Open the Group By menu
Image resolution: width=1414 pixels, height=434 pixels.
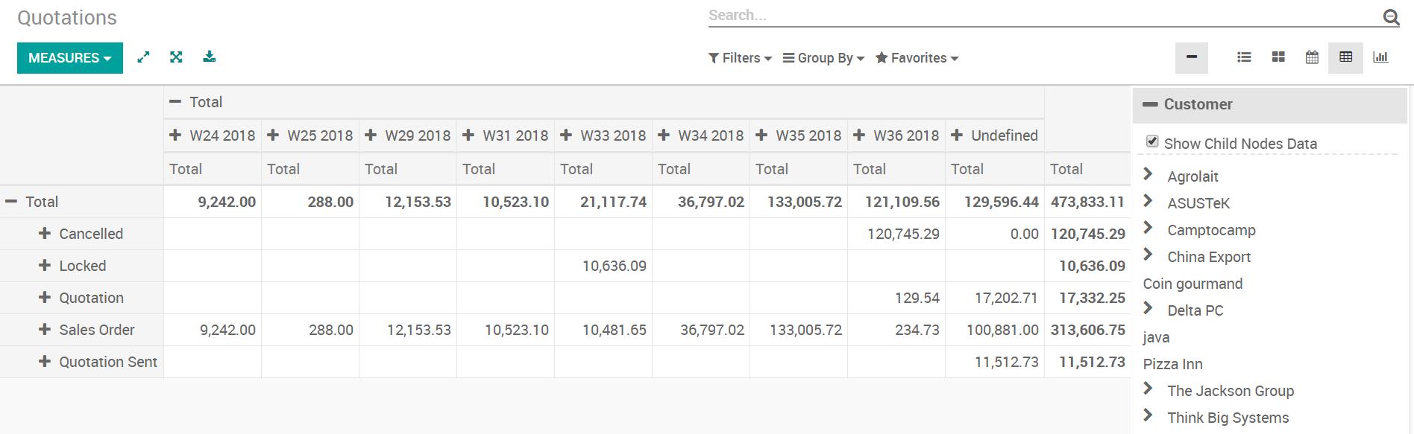(x=823, y=58)
